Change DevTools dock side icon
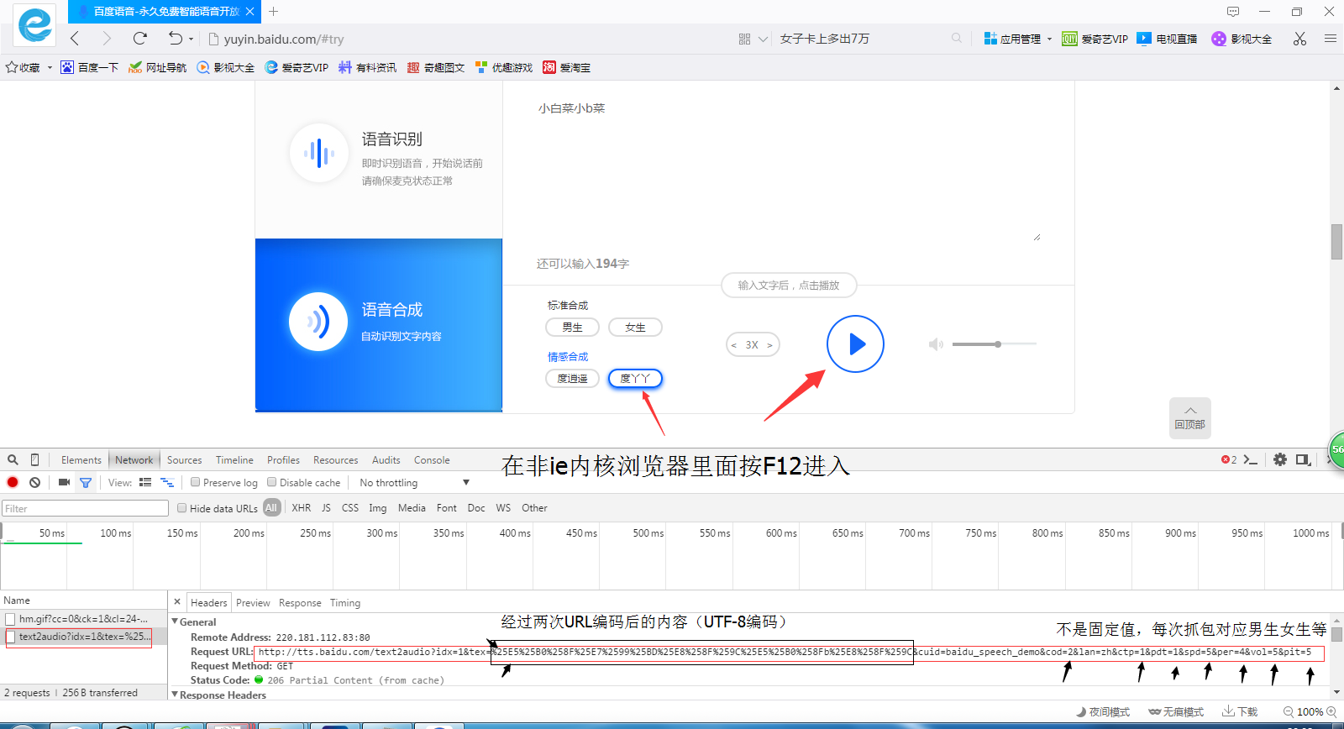The height and width of the screenshot is (729, 1344). pos(1303,459)
